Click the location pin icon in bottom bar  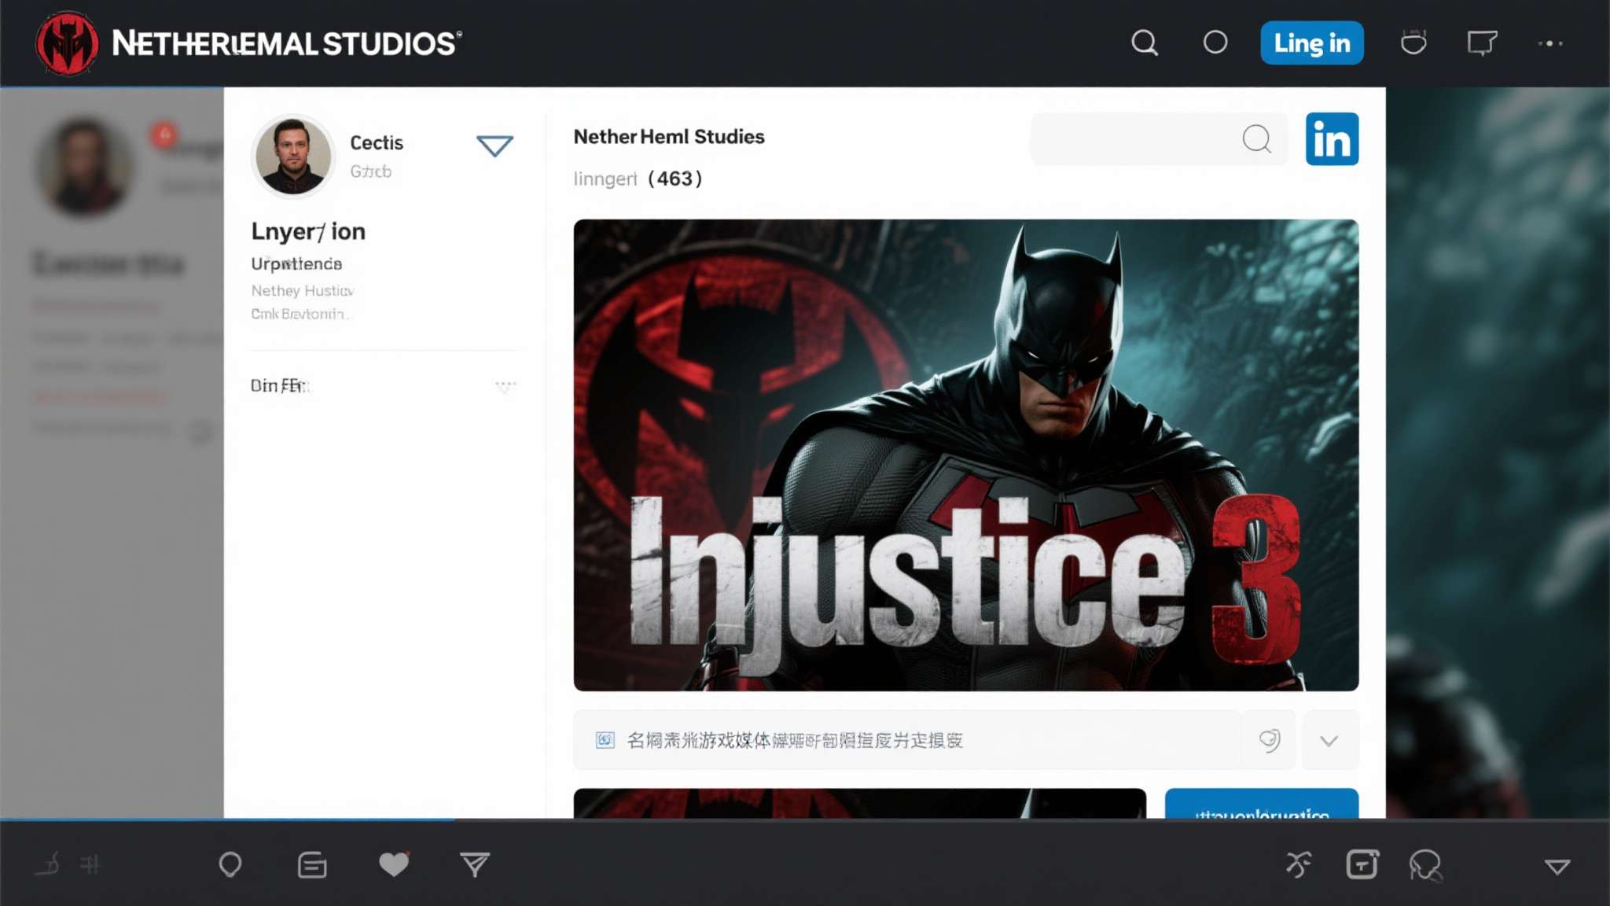point(230,864)
